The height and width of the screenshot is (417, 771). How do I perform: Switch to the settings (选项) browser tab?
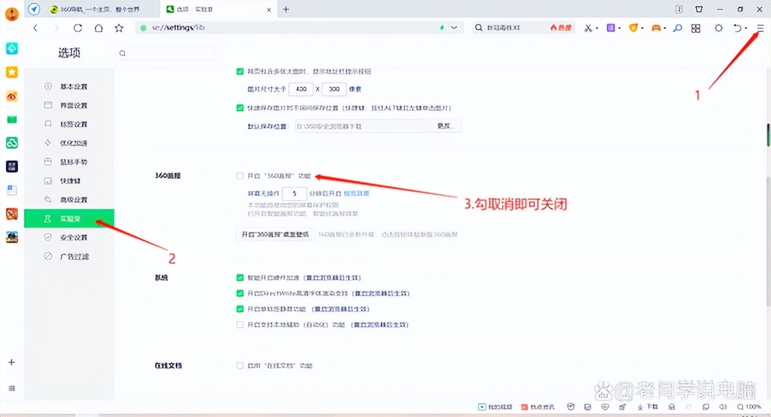pos(219,9)
